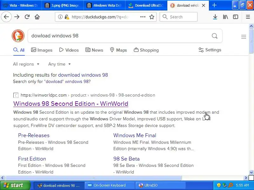254x190 pixels.
Task: Close the dowload windows tab
Action: [x=204, y=5]
